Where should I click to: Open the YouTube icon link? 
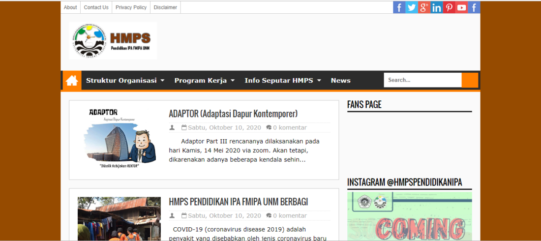pyautogui.click(x=461, y=7)
